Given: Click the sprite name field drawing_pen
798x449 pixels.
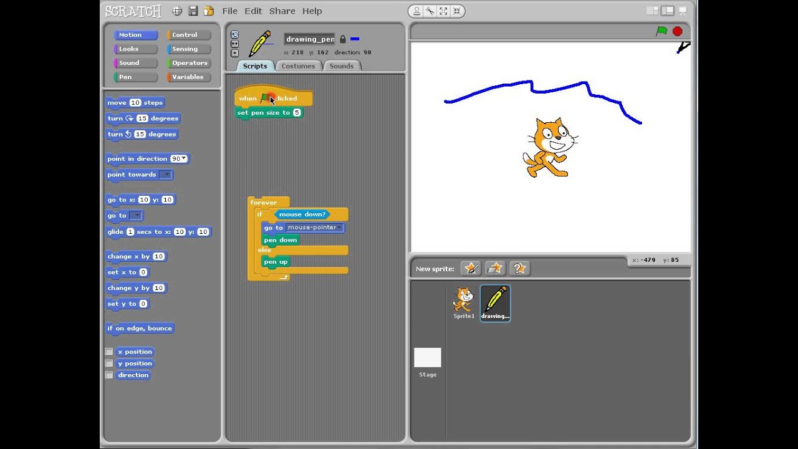Looking at the screenshot, I should point(310,39).
